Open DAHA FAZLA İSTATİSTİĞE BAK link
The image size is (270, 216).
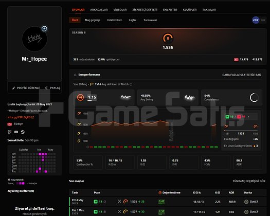click(x=241, y=75)
